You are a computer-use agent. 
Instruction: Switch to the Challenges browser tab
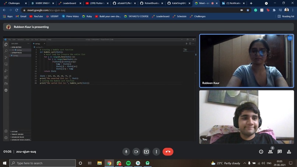tap(14, 3)
